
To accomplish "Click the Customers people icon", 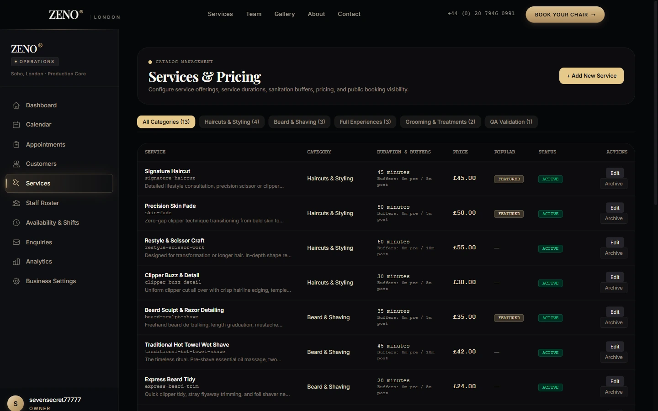I will [16, 164].
